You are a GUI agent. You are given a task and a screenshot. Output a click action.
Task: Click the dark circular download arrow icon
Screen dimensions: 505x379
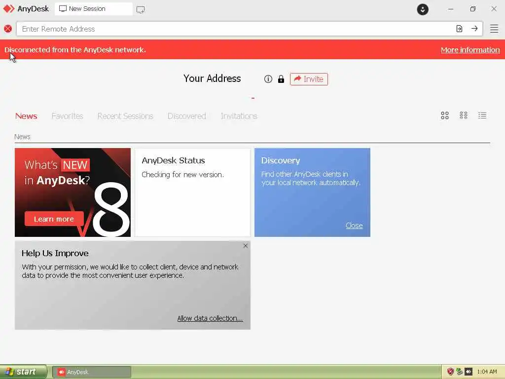(x=423, y=9)
